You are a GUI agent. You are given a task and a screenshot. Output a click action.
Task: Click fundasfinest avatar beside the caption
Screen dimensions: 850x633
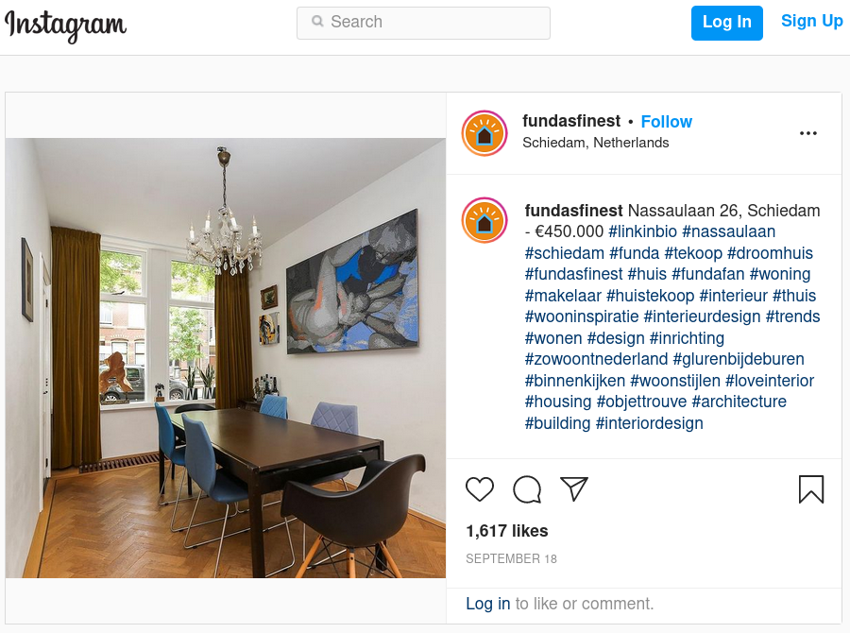(484, 220)
